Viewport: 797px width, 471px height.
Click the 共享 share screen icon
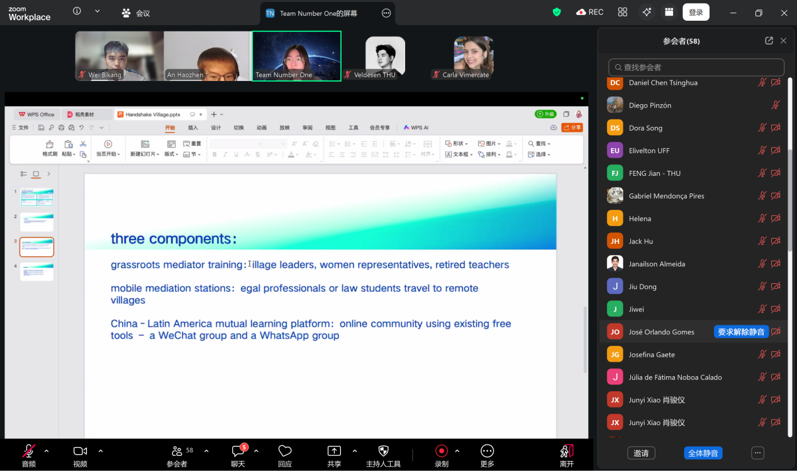[334, 451]
